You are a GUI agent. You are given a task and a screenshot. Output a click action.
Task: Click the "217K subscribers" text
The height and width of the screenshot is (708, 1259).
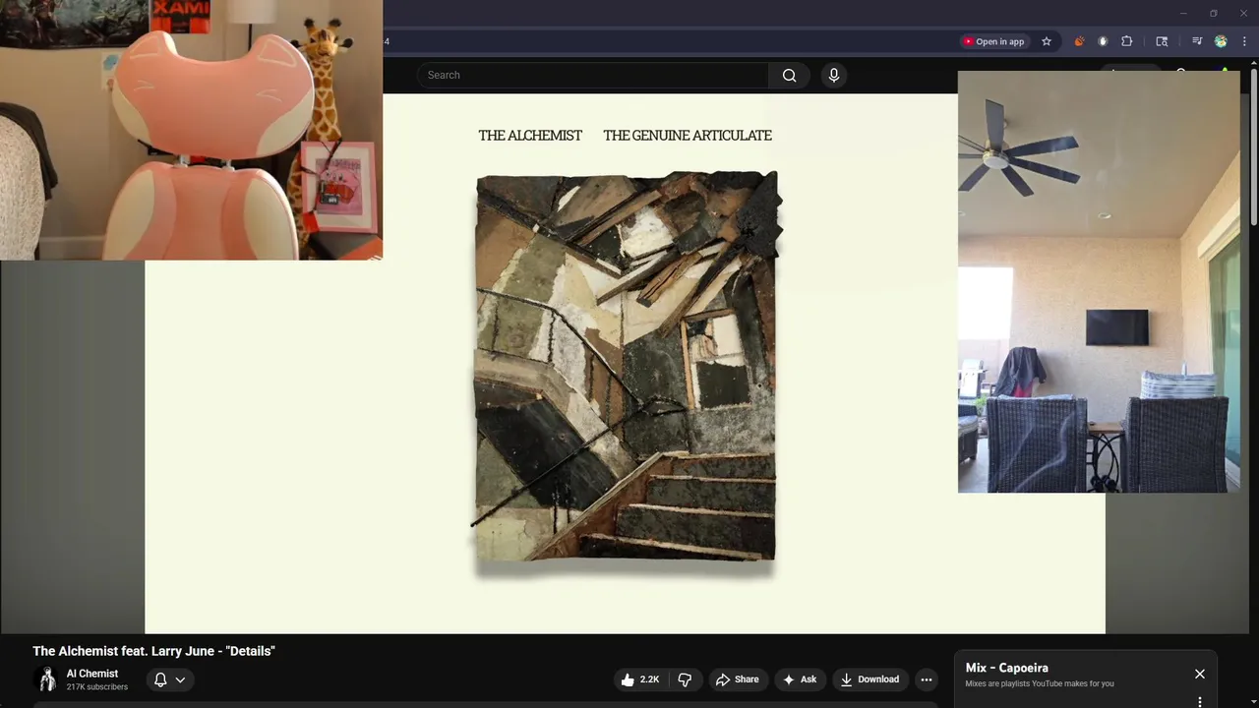pos(97,687)
